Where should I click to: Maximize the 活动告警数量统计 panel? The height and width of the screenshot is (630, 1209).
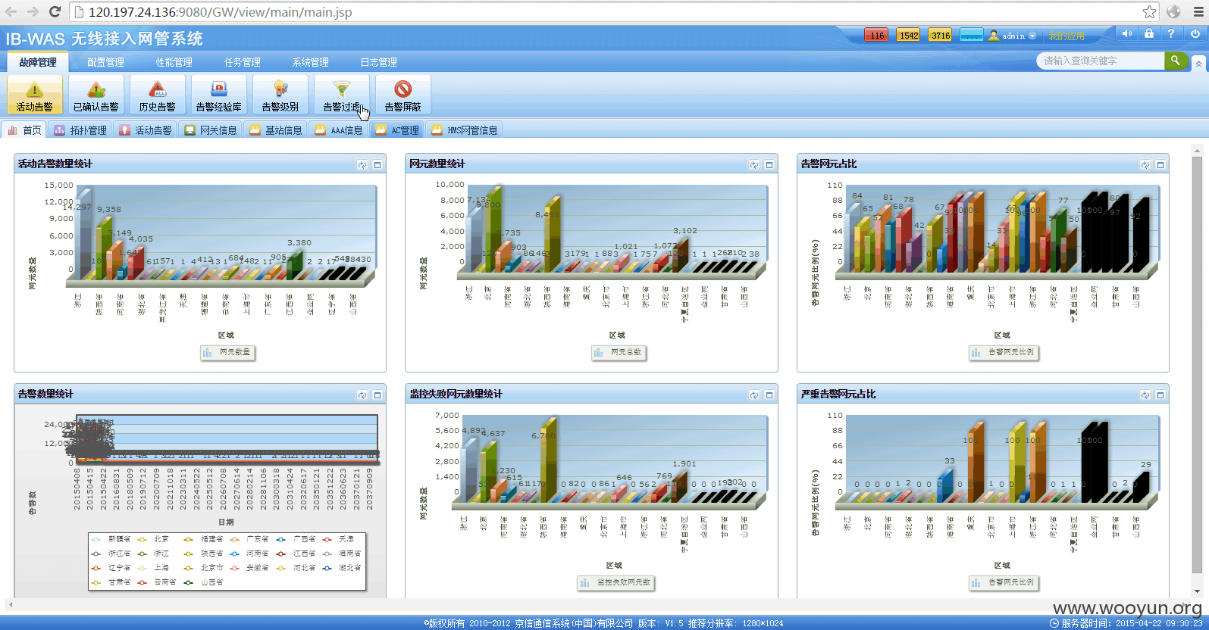[x=377, y=164]
